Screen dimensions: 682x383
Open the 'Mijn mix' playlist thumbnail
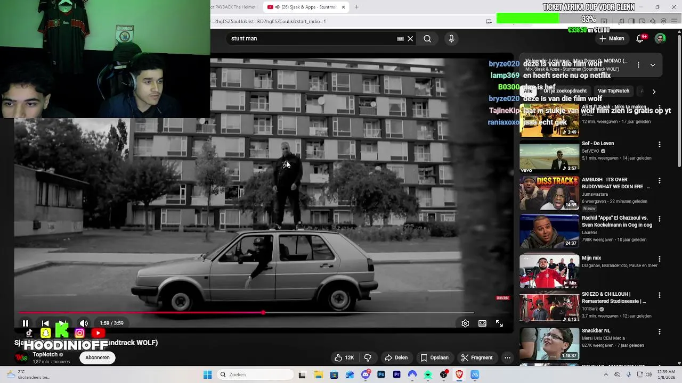click(x=549, y=271)
